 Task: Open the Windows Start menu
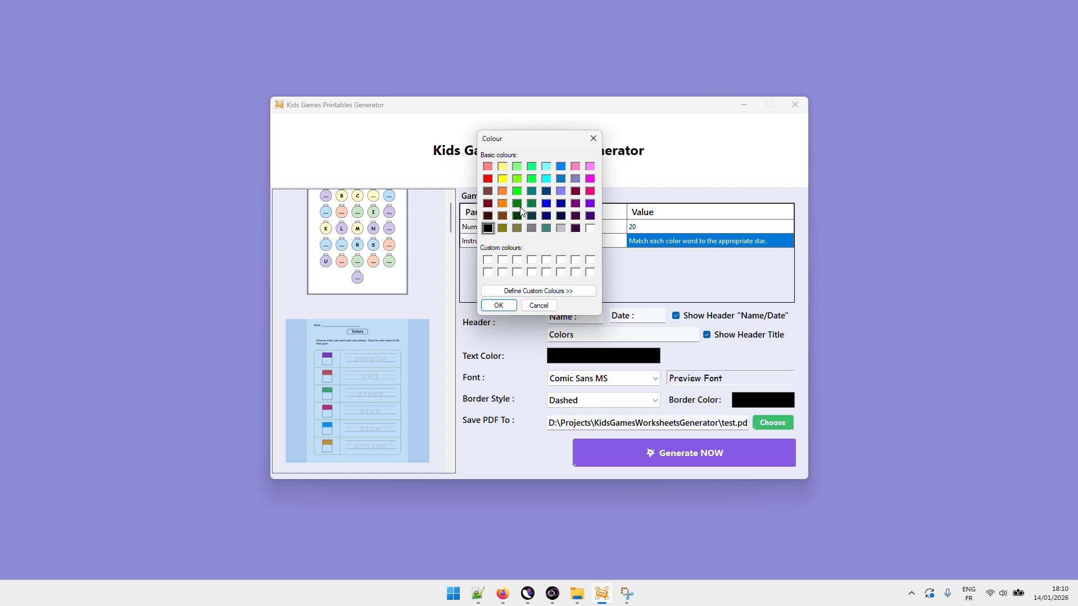[x=453, y=594]
